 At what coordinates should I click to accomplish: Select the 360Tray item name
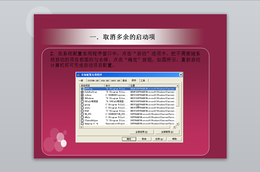point(89,89)
